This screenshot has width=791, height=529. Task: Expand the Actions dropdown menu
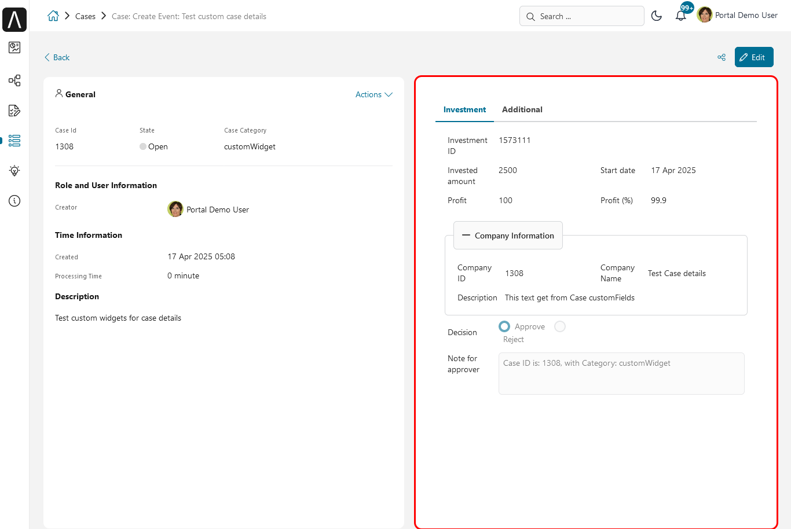(x=374, y=94)
